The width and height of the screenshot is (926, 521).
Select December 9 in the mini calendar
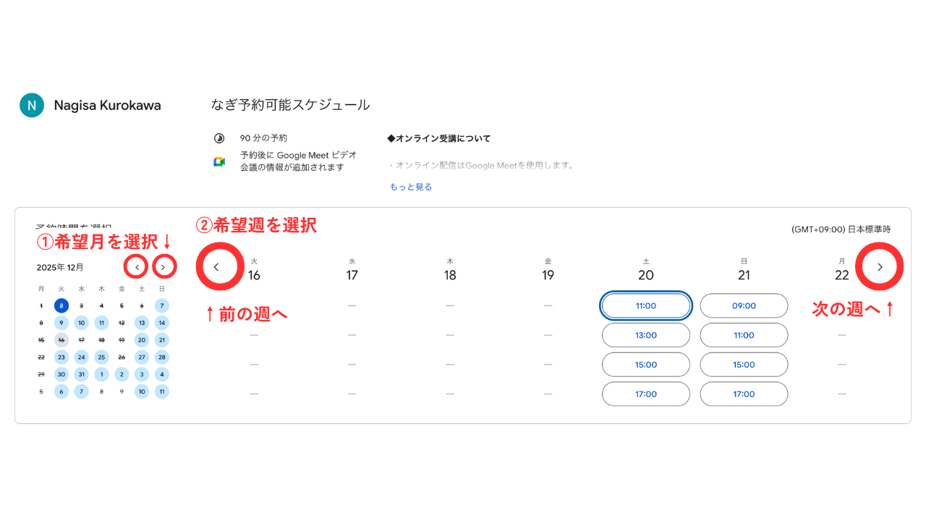point(61,323)
